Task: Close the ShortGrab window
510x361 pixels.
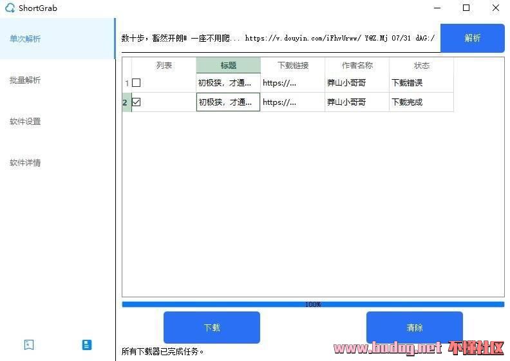Action: 495,8
